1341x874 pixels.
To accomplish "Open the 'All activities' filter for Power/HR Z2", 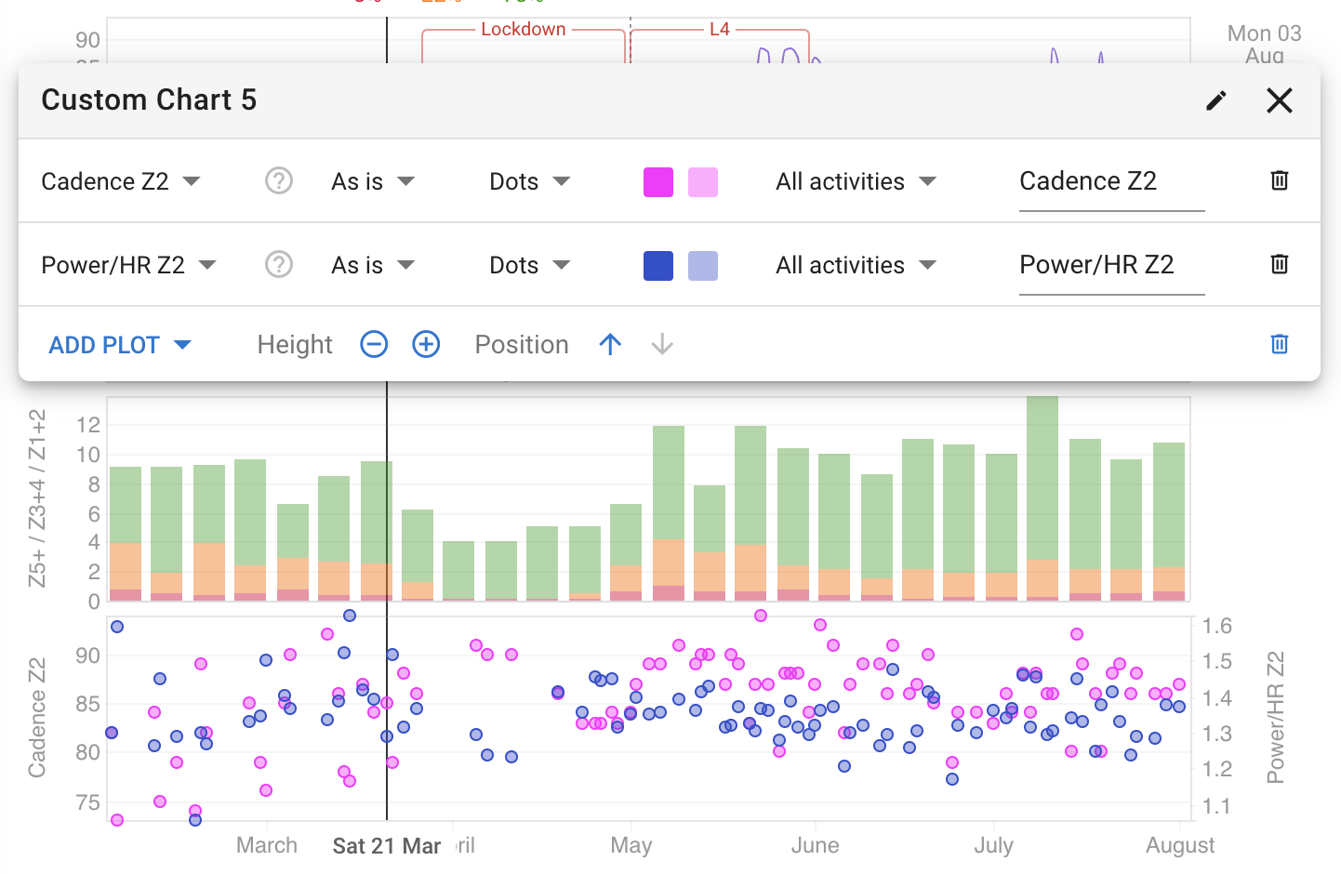I will [x=855, y=264].
